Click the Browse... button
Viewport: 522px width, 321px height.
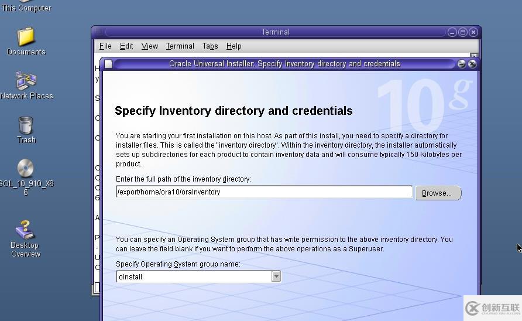pos(438,193)
